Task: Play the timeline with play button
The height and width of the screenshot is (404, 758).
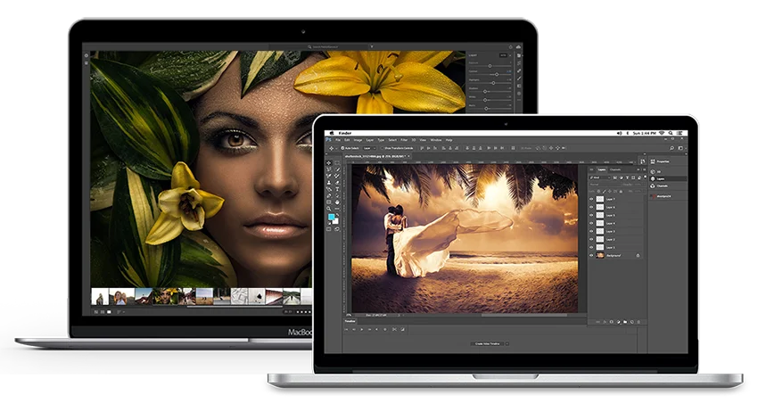Action: click(361, 329)
